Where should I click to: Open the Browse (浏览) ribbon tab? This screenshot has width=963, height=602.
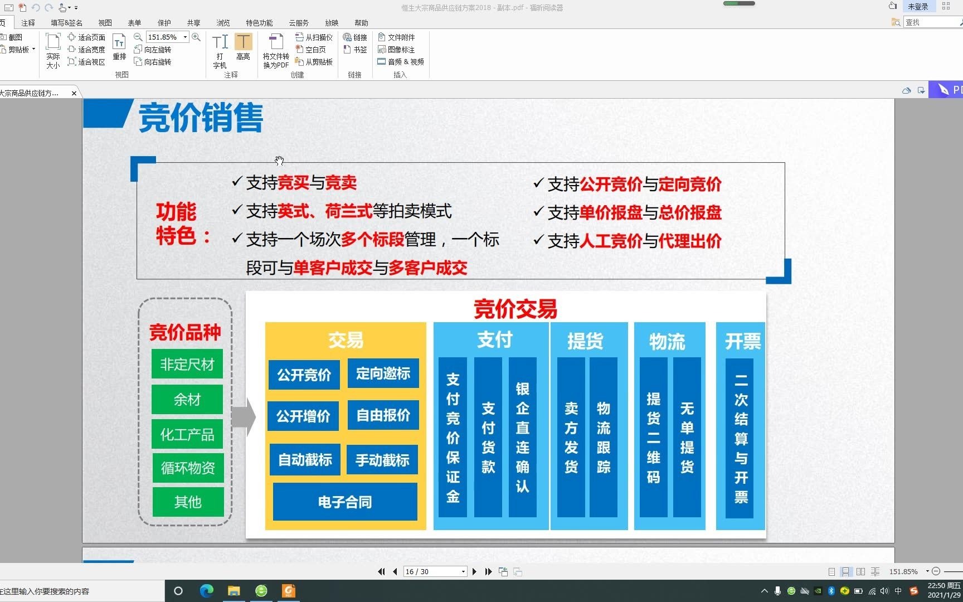pyautogui.click(x=223, y=23)
